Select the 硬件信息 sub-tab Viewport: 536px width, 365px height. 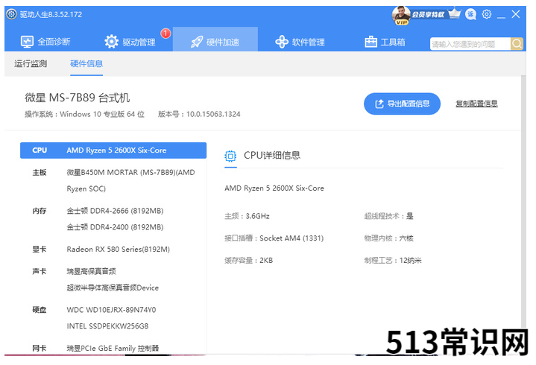click(86, 63)
